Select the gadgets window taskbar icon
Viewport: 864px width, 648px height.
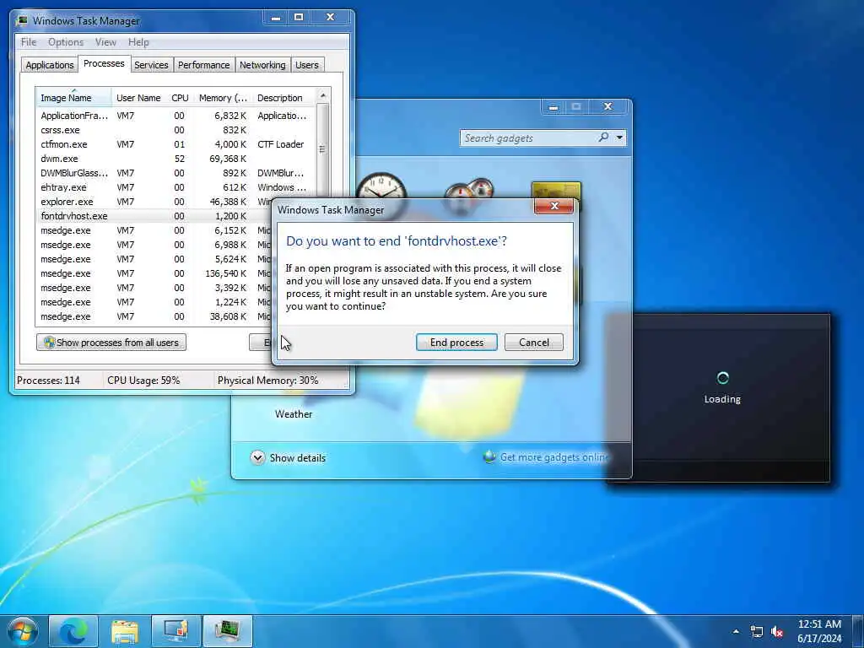click(x=176, y=631)
